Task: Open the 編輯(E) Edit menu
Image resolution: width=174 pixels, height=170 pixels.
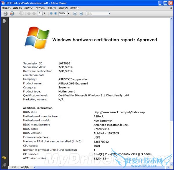Action: point(17,8)
